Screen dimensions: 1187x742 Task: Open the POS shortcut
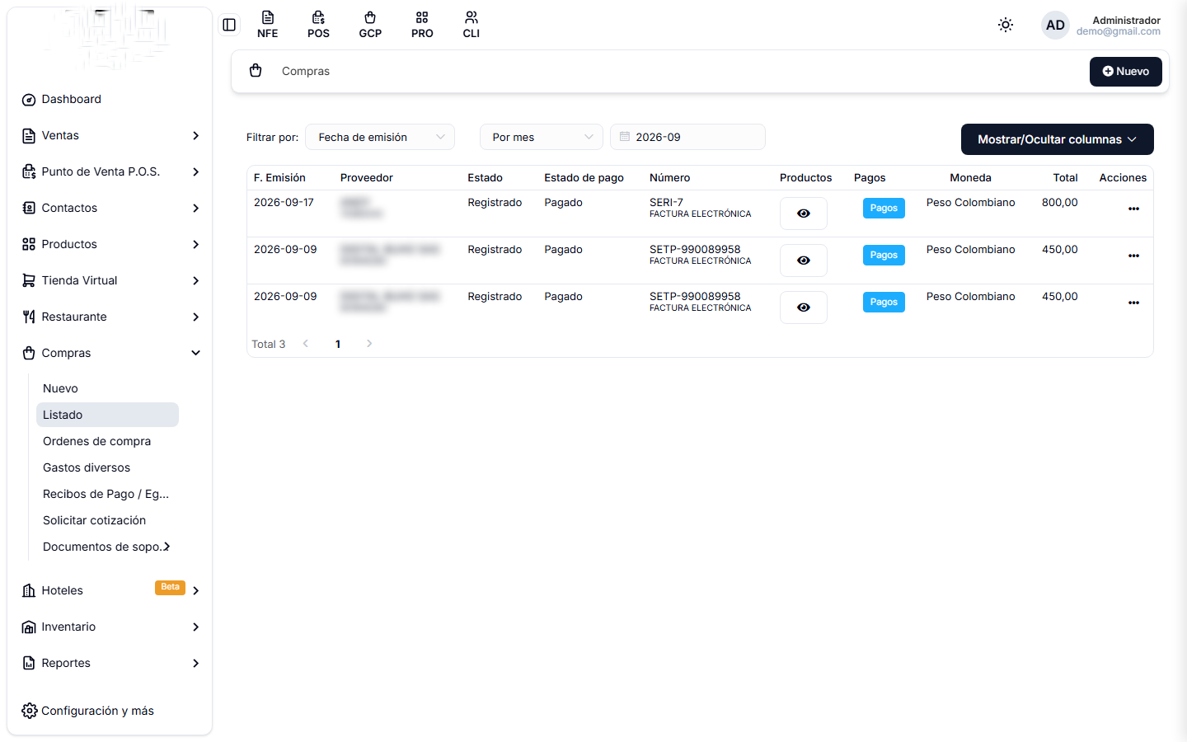(318, 25)
